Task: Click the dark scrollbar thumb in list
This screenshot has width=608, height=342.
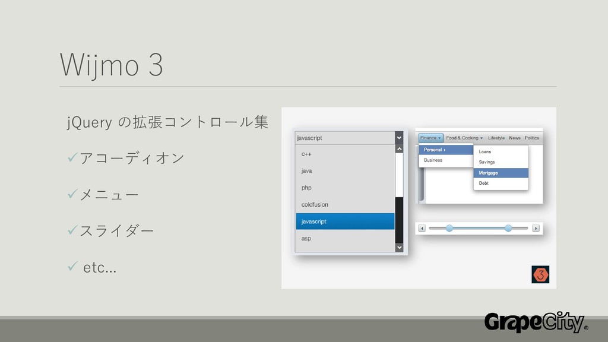Action: (x=399, y=220)
